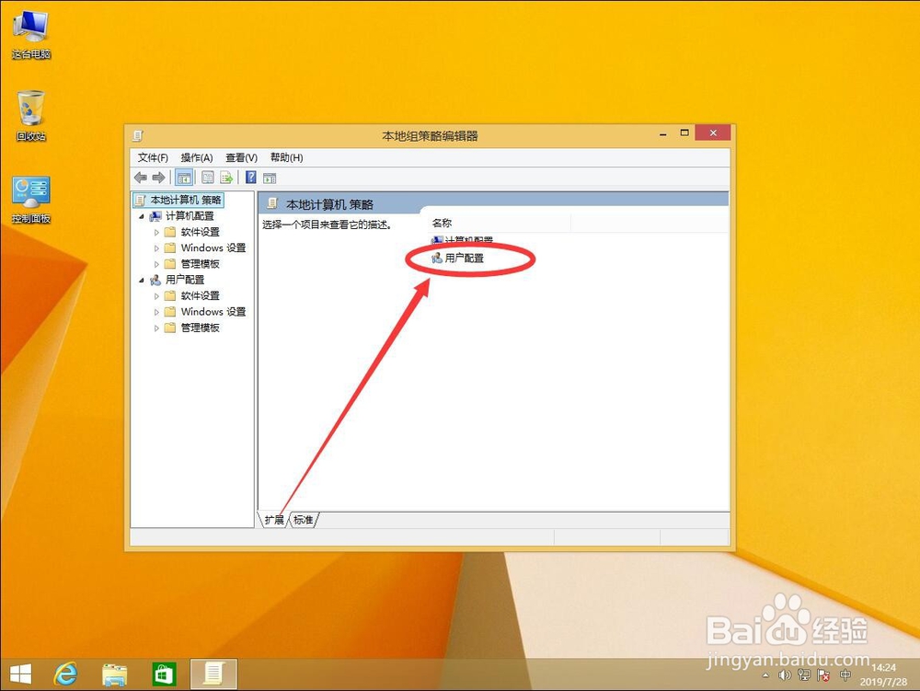Expand Windows 设置 under 计算机配置
920x691 pixels.
pos(156,248)
